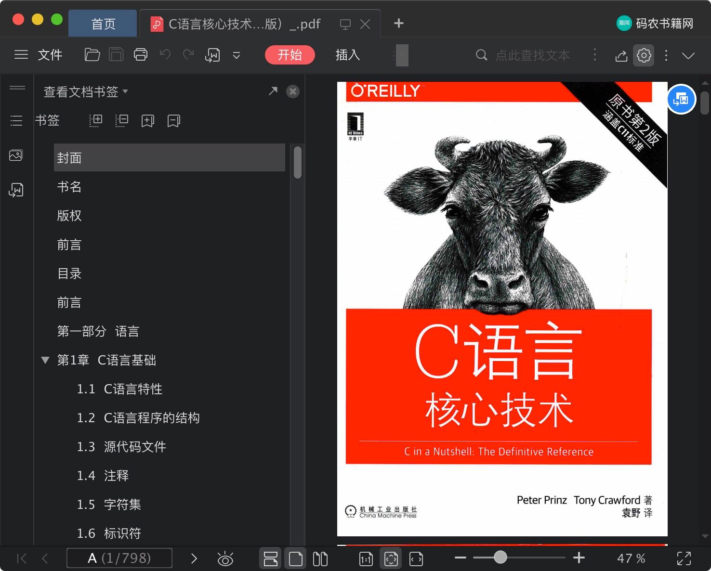Viewport: 711px width, 571px height.
Task: Click the 点此查找文本 search field
Action: click(x=533, y=55)
